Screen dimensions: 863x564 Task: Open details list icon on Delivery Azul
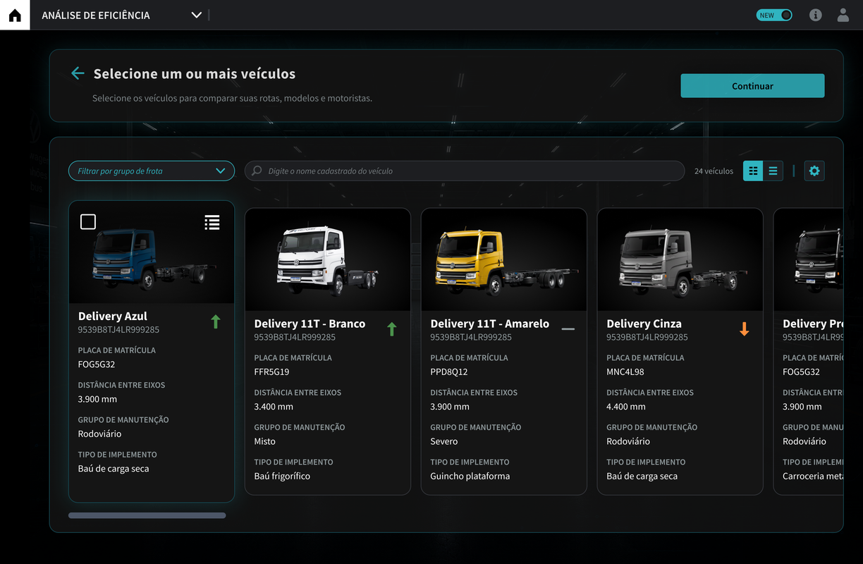pyautogui.click(x=212, y=222)
